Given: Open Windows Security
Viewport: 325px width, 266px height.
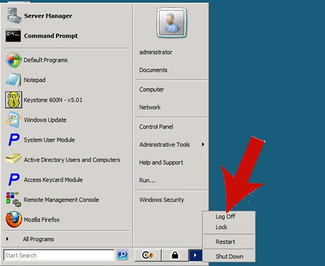Looking at the screenshot, I should pos(162,199).
